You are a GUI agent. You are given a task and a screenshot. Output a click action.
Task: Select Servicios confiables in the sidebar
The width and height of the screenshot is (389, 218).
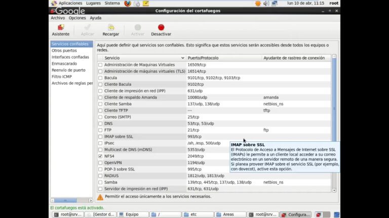[72, 44]
